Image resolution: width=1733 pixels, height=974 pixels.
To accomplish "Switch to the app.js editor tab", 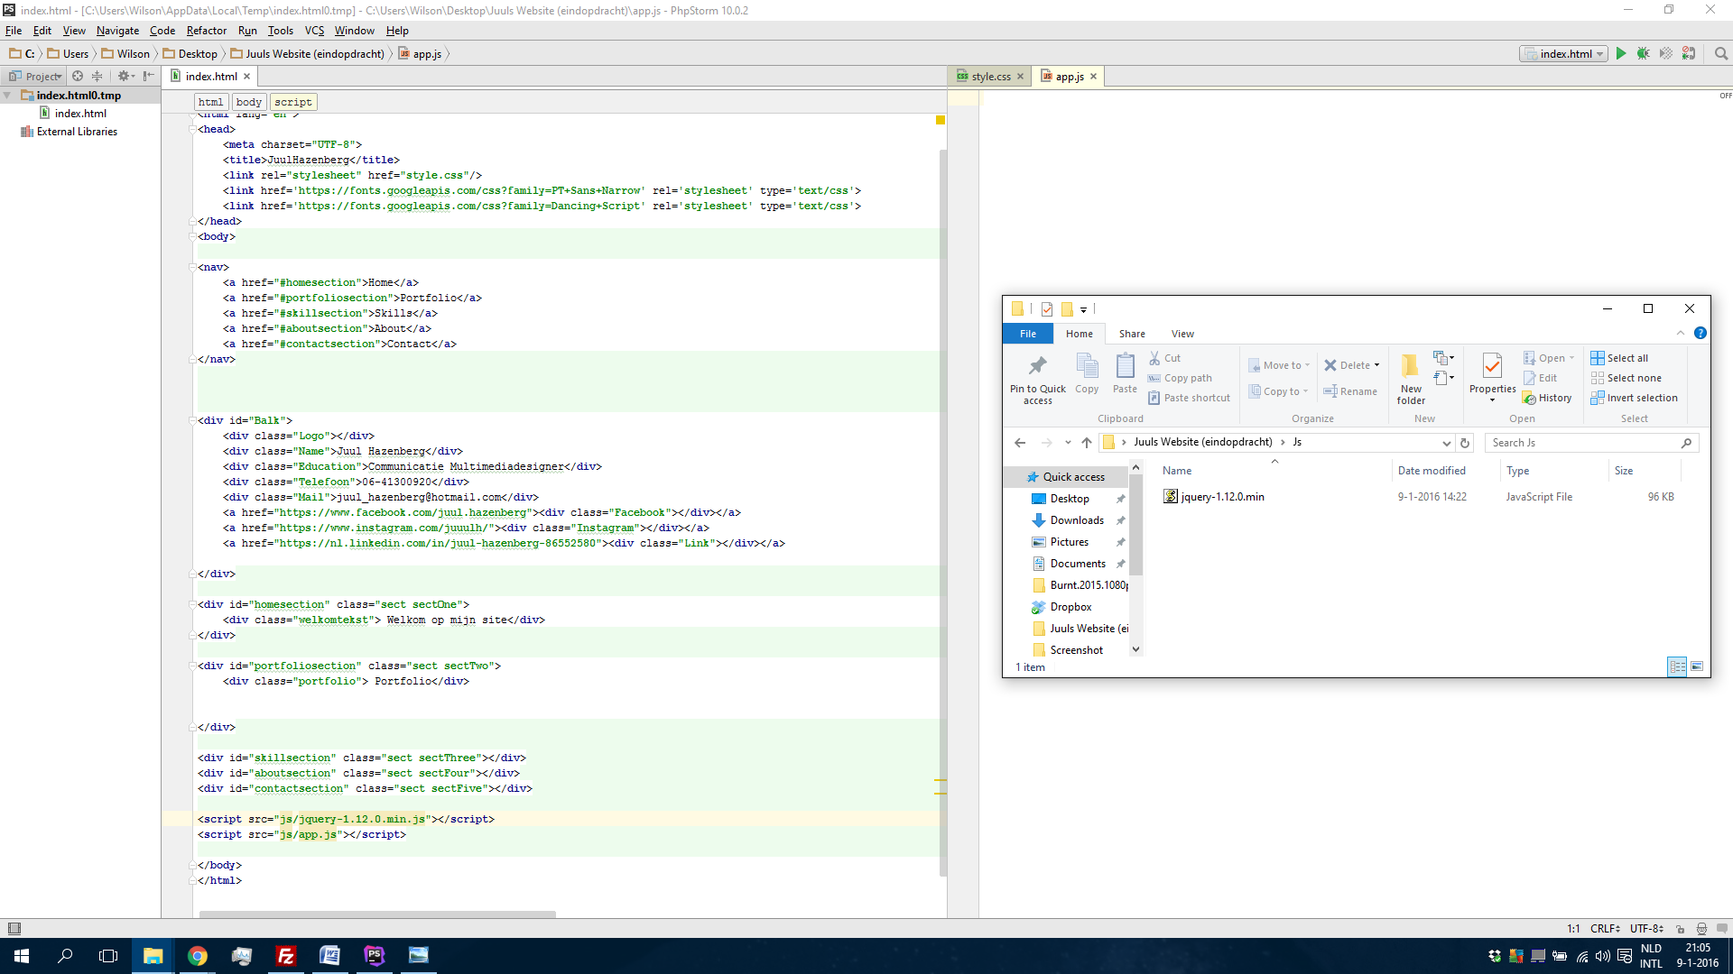I will pyautogui.click(x=1069, y=77).
